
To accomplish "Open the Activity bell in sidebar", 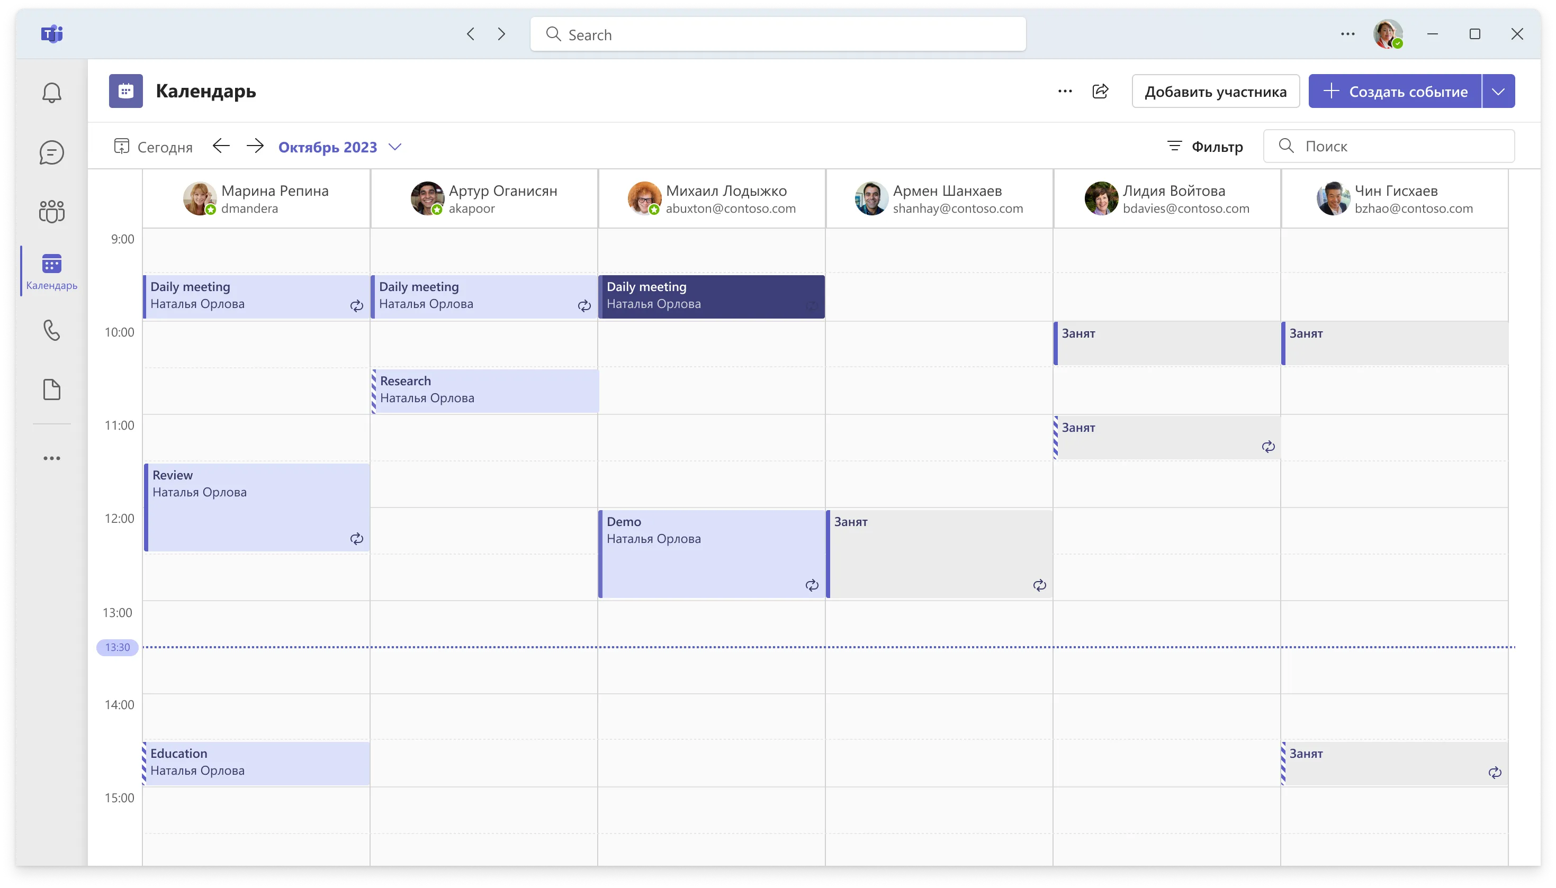I will coord(52,93).
